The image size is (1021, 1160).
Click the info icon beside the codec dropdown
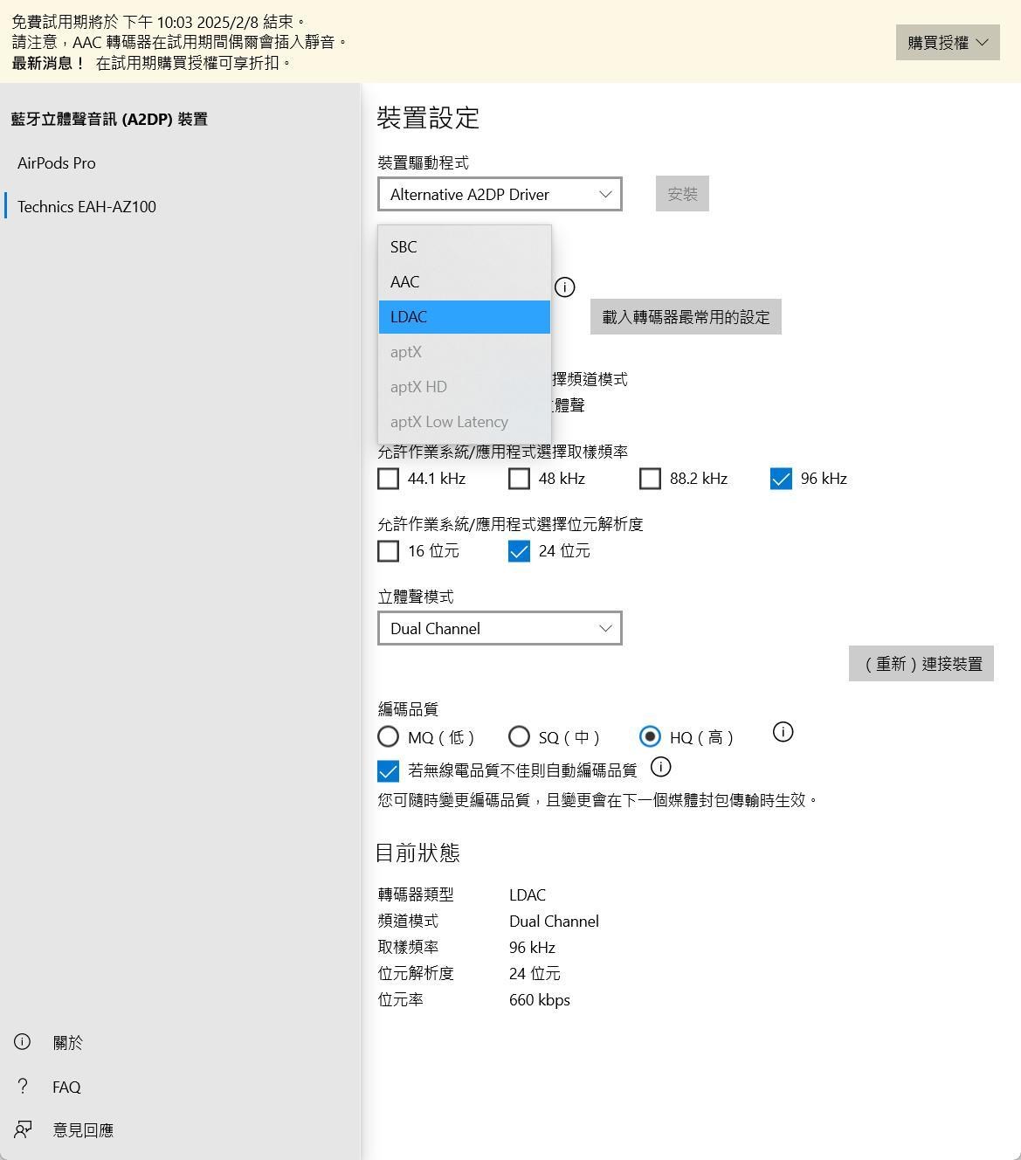click(565, 287)
